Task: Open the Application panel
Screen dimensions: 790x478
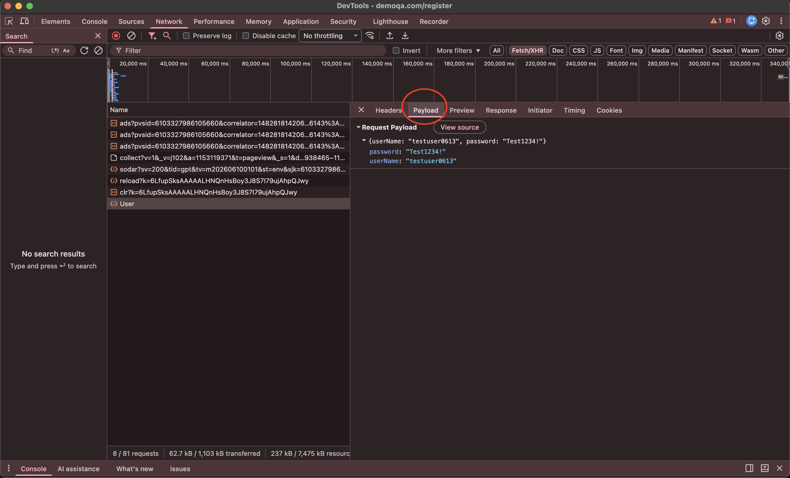Action: [300, 21]
